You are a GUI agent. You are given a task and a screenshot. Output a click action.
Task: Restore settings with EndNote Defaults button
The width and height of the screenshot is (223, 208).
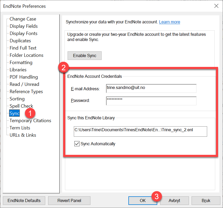click(x=24, y=200)
